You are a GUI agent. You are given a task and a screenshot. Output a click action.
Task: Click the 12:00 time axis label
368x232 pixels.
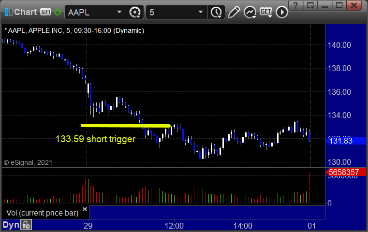pyautogui.click(x=174, y=226)
